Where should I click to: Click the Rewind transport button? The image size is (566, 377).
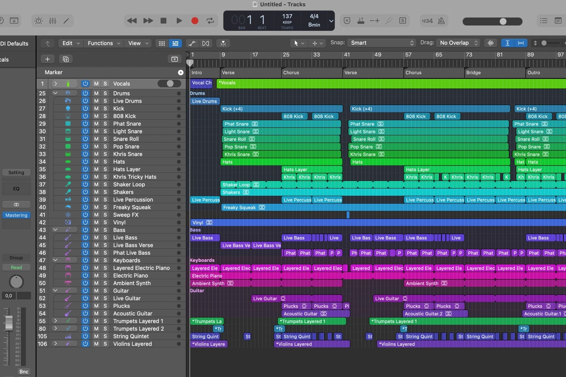(x=132, y=21)
